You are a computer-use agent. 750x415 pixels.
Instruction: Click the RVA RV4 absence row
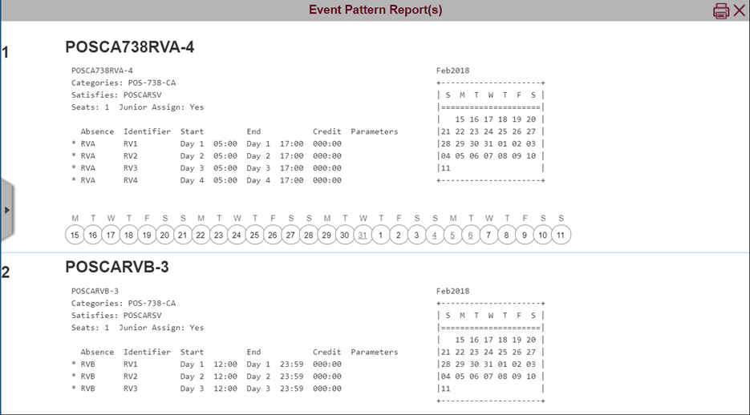click(207, 180)
